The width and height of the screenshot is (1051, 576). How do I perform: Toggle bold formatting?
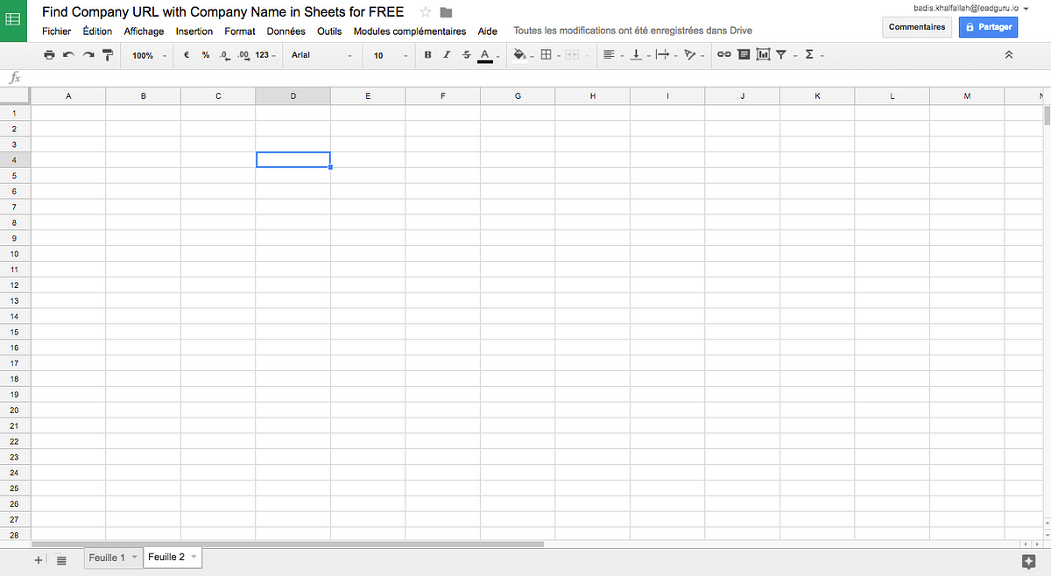coord(427,55)
